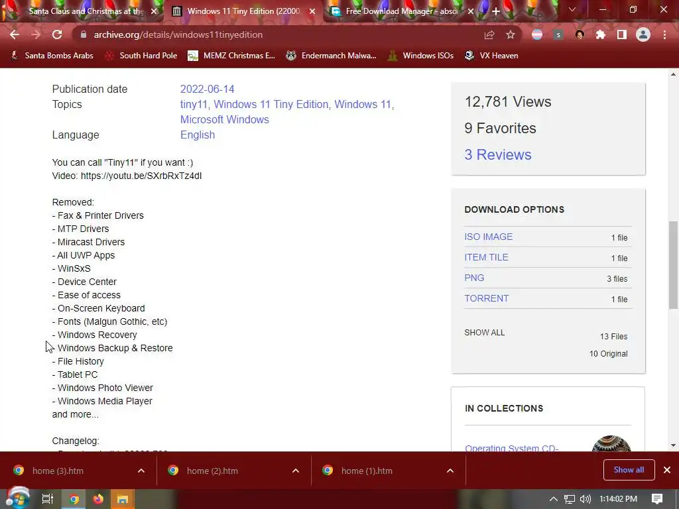Open the downloaded home (1).htm file

[367, 471]
